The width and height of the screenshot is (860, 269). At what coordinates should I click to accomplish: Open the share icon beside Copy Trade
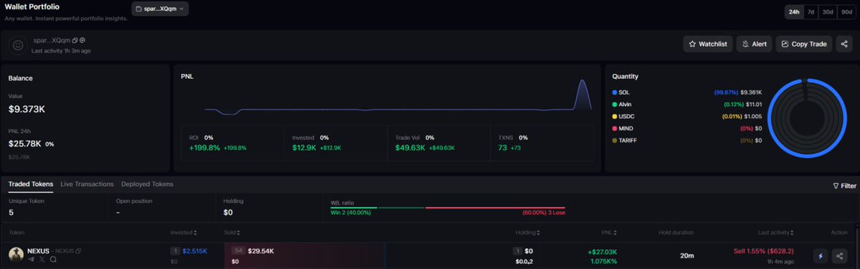tap(844, 44)
